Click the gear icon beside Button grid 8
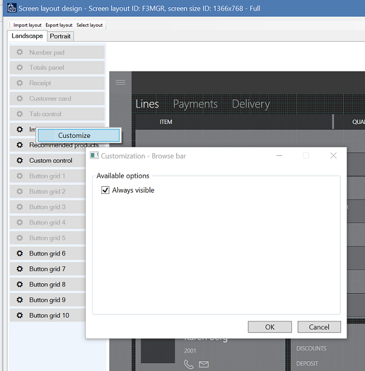 20,284
